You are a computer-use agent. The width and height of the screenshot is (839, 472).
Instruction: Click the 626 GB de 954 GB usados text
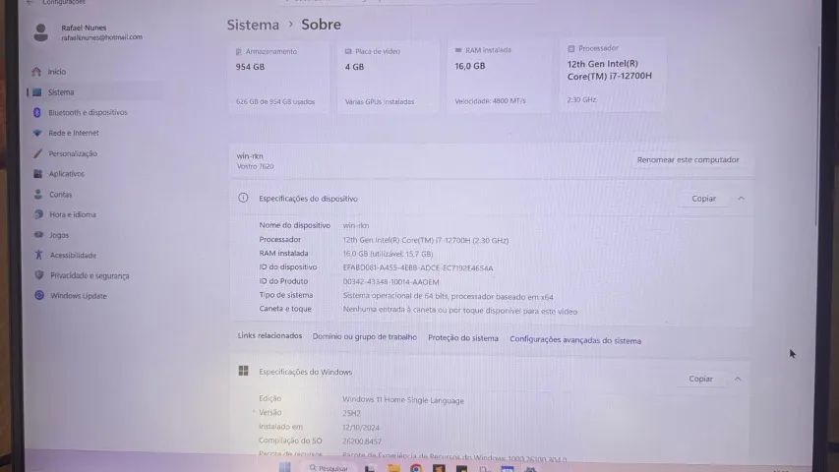pyautogui.click(x=275, y=101)
